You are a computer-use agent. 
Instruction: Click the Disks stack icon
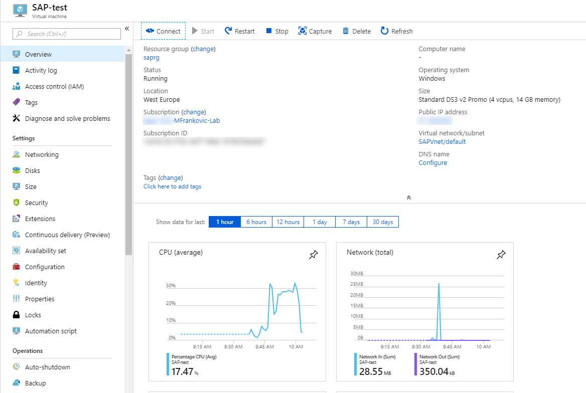16,170
